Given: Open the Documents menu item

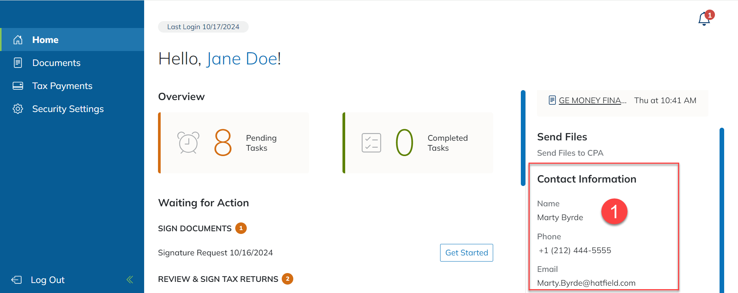Looking at the screenshot, I should [56, 63].
